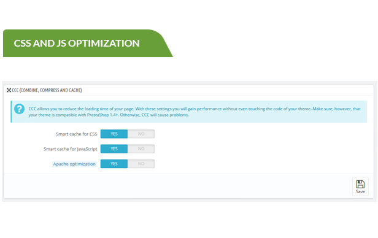
Task: Click the CCC (Combine, Compress and Cache) heading text
Action: pyautogui.click(x=47, y=90)
